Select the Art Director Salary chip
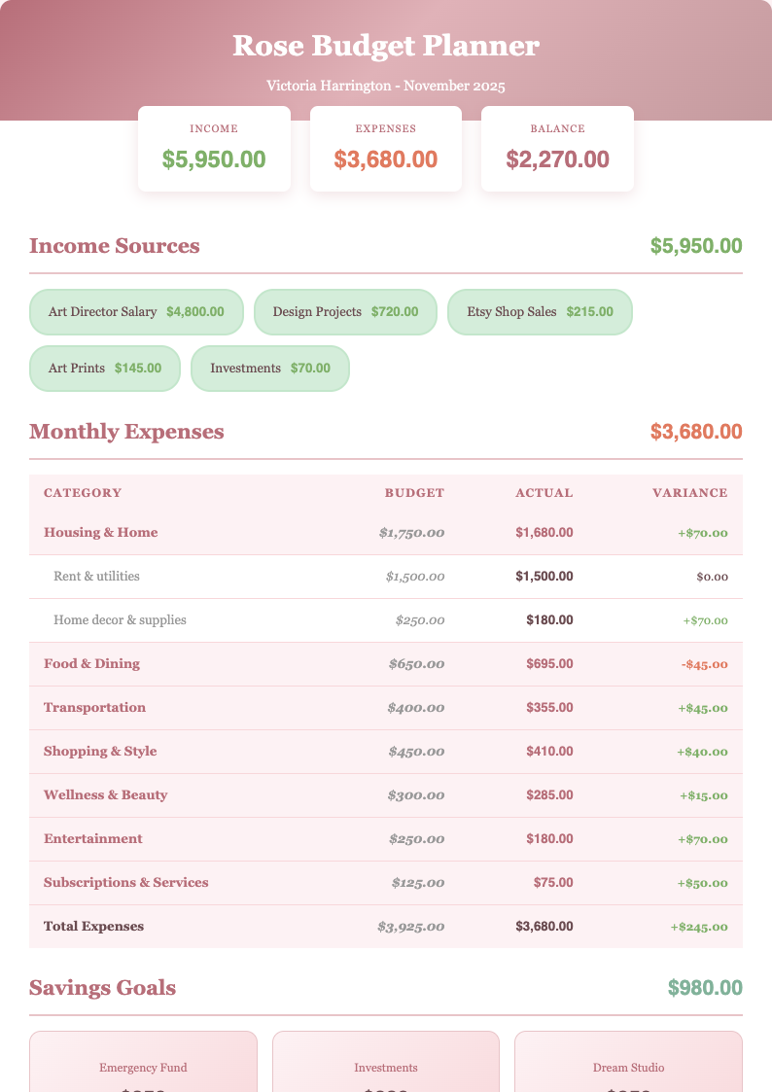The width and height of the screenshot is (772, 1092). (136, 312)
